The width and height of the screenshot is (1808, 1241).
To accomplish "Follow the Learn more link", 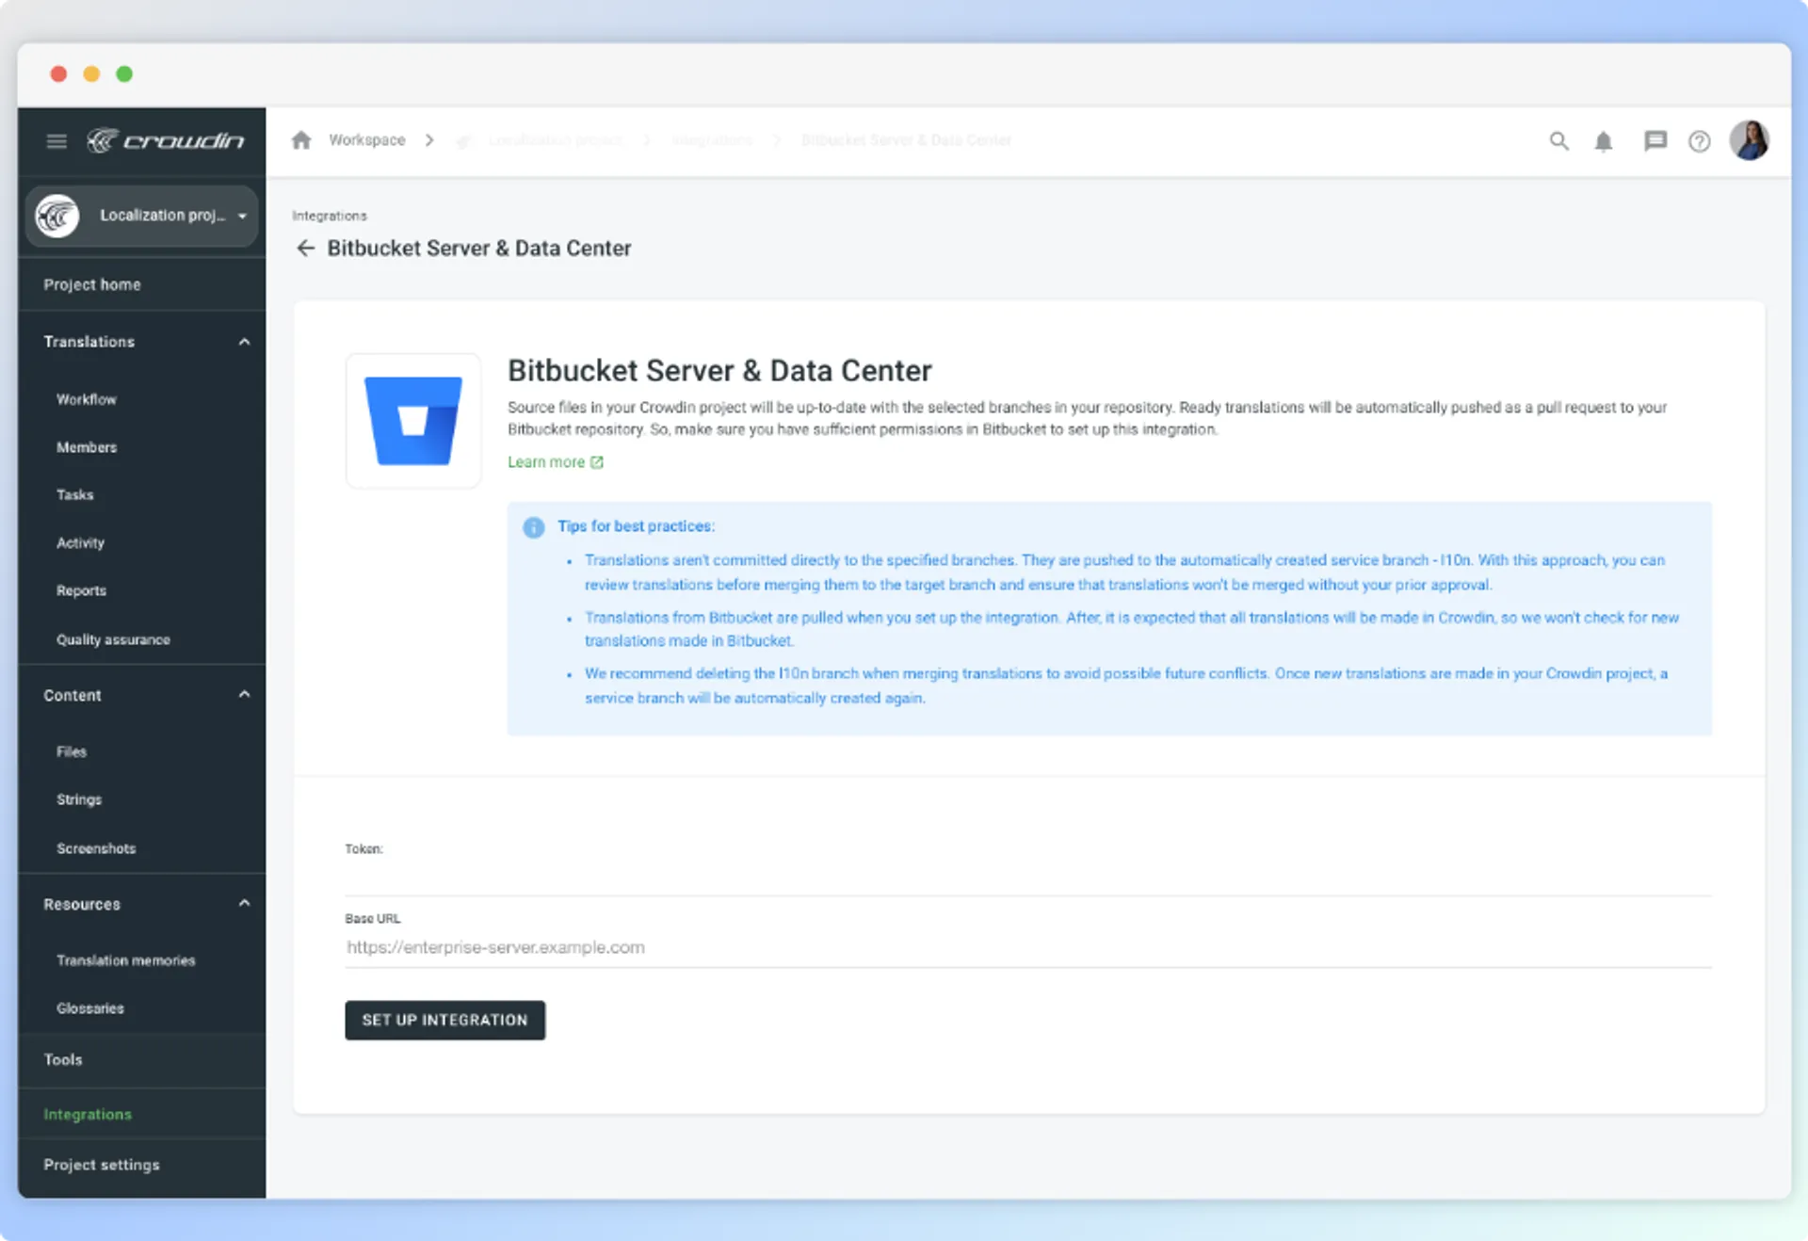I will 556,462.
